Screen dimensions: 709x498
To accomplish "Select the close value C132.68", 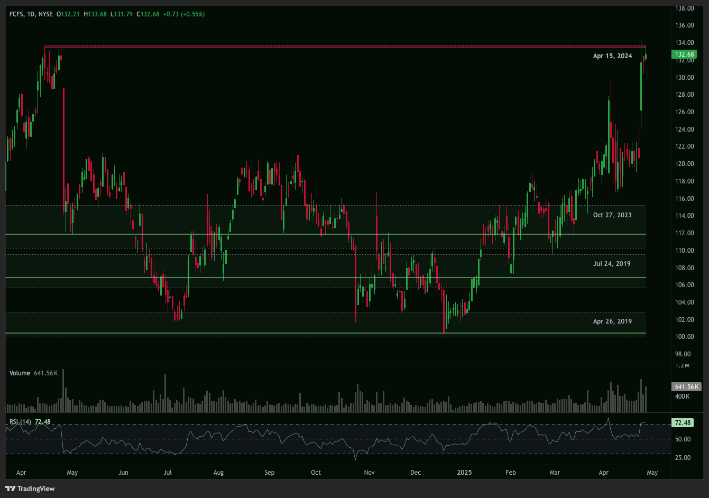I will [x=148, y=14].
